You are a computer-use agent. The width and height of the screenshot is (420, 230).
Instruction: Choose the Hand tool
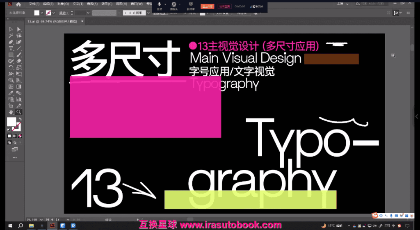coord(11,112)
